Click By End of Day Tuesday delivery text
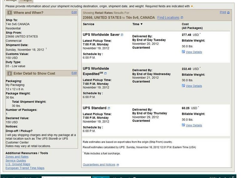Image resolution: width=250 pixels, height=178 pixels. (x=149, y=40)
